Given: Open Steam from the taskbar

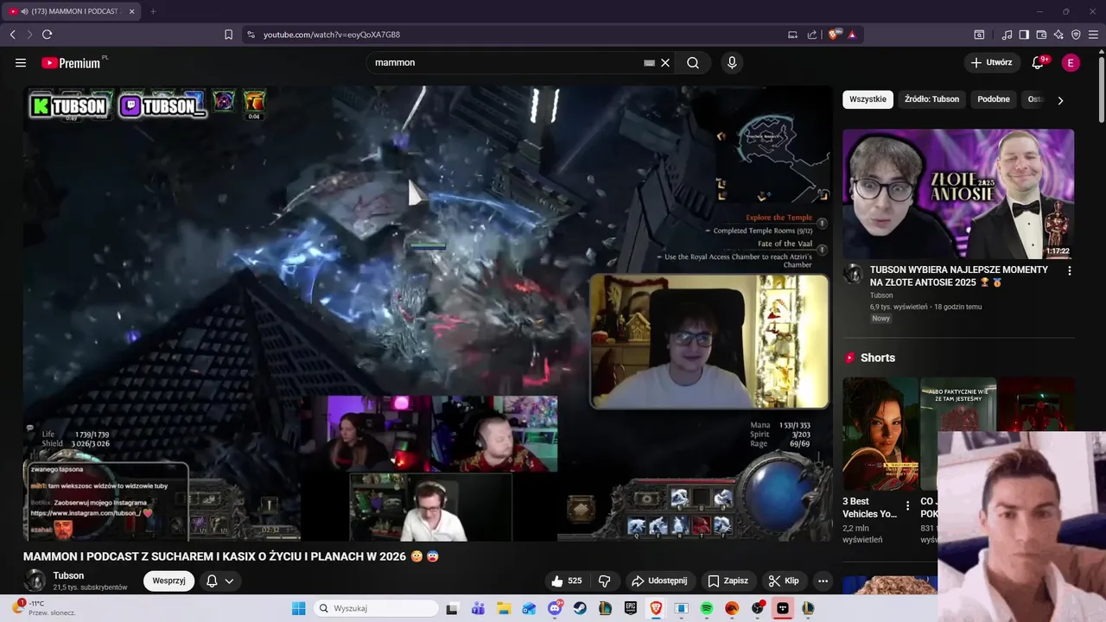Looking at the screenshot, I should (580, 608).
